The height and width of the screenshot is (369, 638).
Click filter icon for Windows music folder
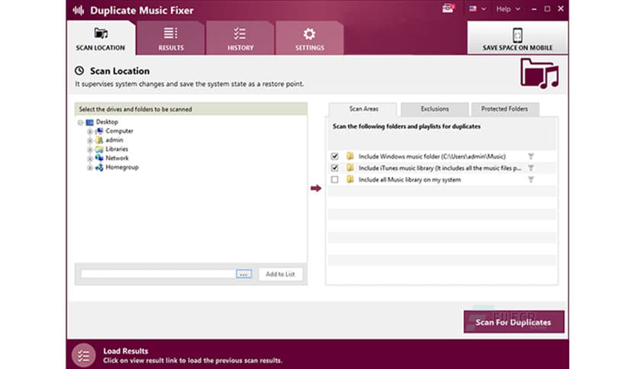coord(530,156)
